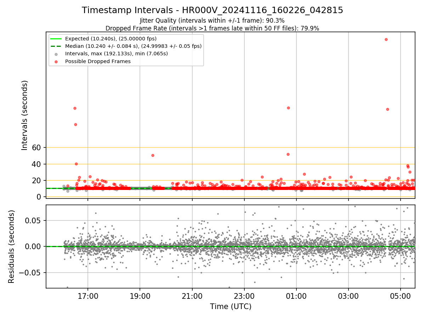Click legend entry 'Median (10.240 +/- 0.084 s)'

tap(133, 46)
